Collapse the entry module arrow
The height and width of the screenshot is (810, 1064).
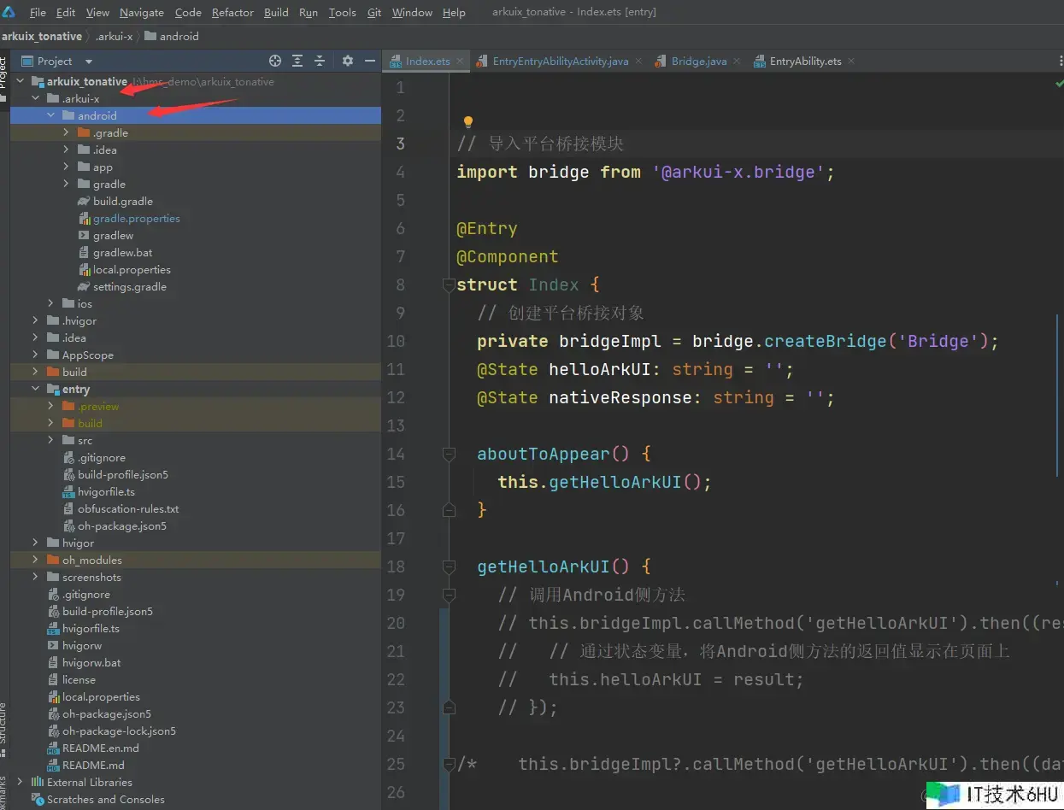36,389
